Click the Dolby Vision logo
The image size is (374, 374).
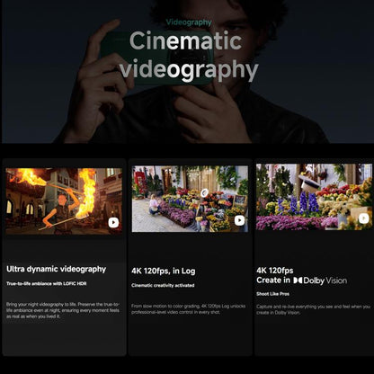[x=320, y=280]
